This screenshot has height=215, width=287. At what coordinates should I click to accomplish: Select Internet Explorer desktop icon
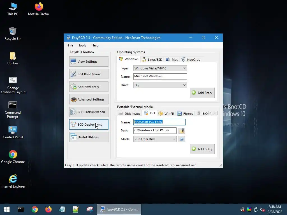click(13, 181)
